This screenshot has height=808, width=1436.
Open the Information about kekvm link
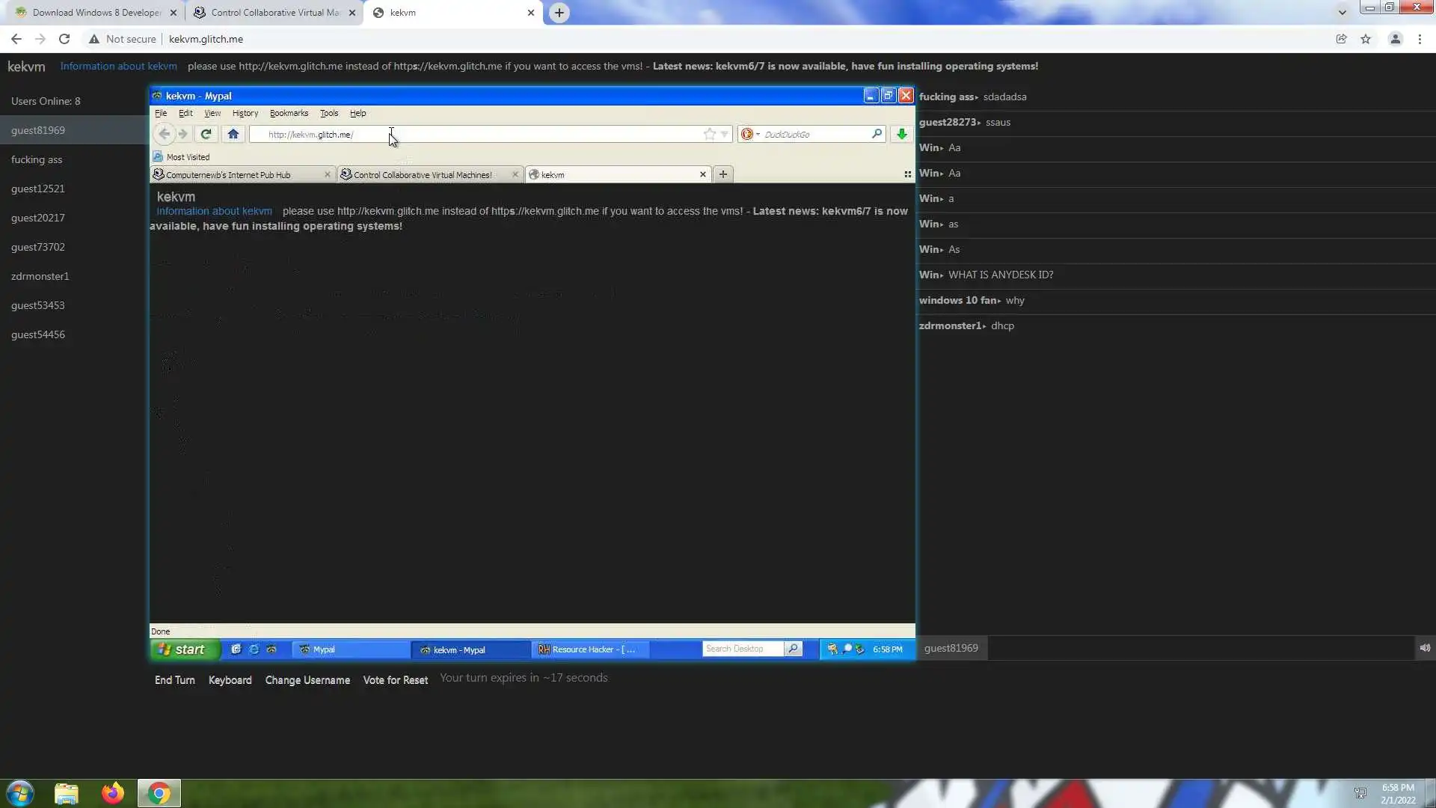pyautogui.click(x=118, y=66)
